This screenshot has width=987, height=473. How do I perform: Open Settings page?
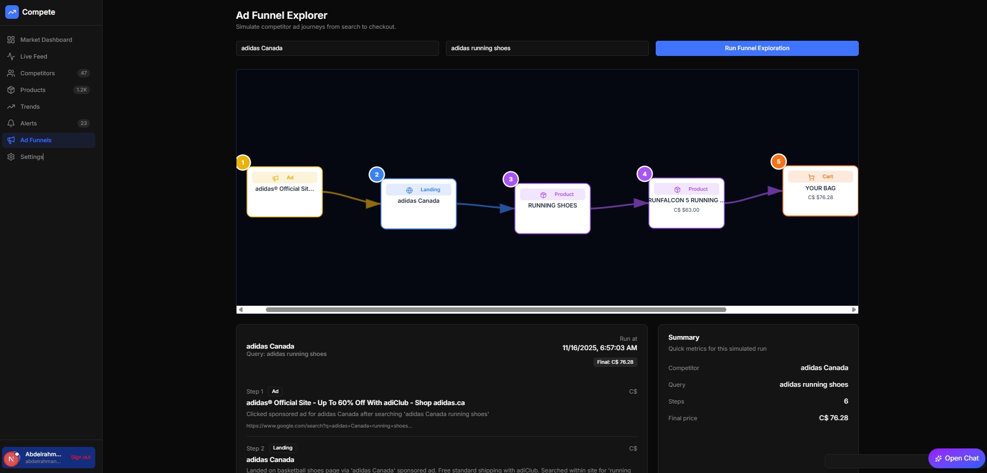click(49, 157)
